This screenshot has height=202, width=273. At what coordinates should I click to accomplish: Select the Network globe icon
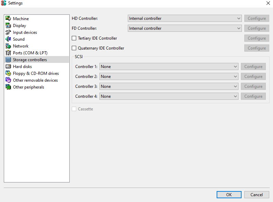tap(8, 46)
